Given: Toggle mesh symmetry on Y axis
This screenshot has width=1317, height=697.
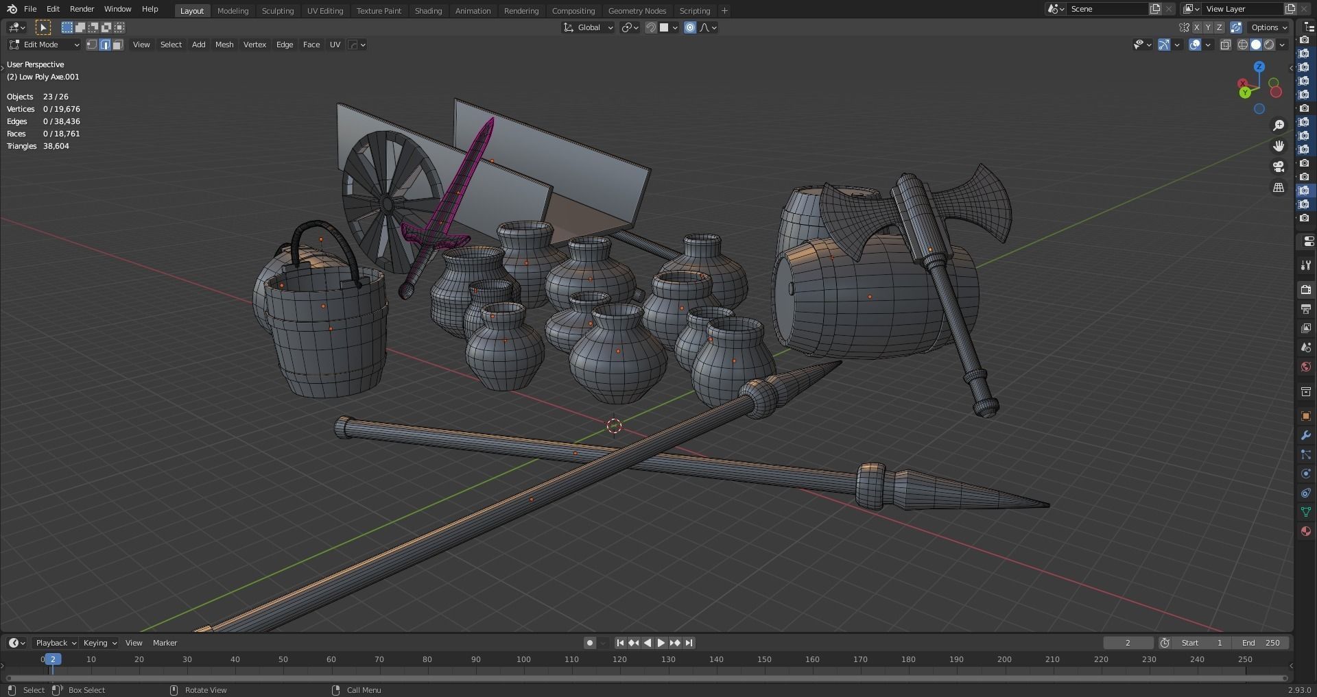Looking at the screenshot, I should 1208,27.
